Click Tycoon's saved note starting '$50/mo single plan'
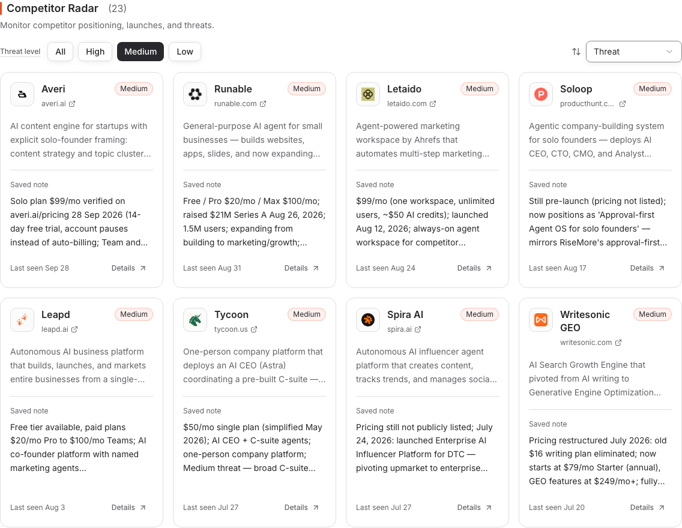Image resolution: width=682 pixels, height=528 pixels. tap(253, 448)
